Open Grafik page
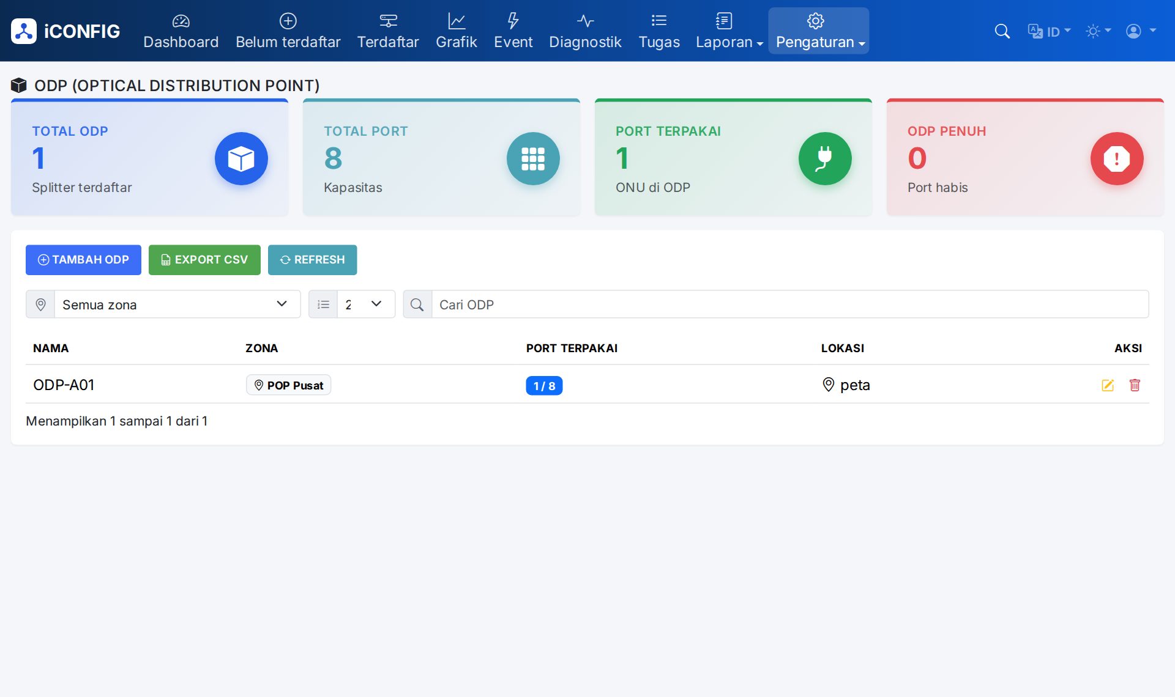 pyautogui.click(x=456, y=31)
